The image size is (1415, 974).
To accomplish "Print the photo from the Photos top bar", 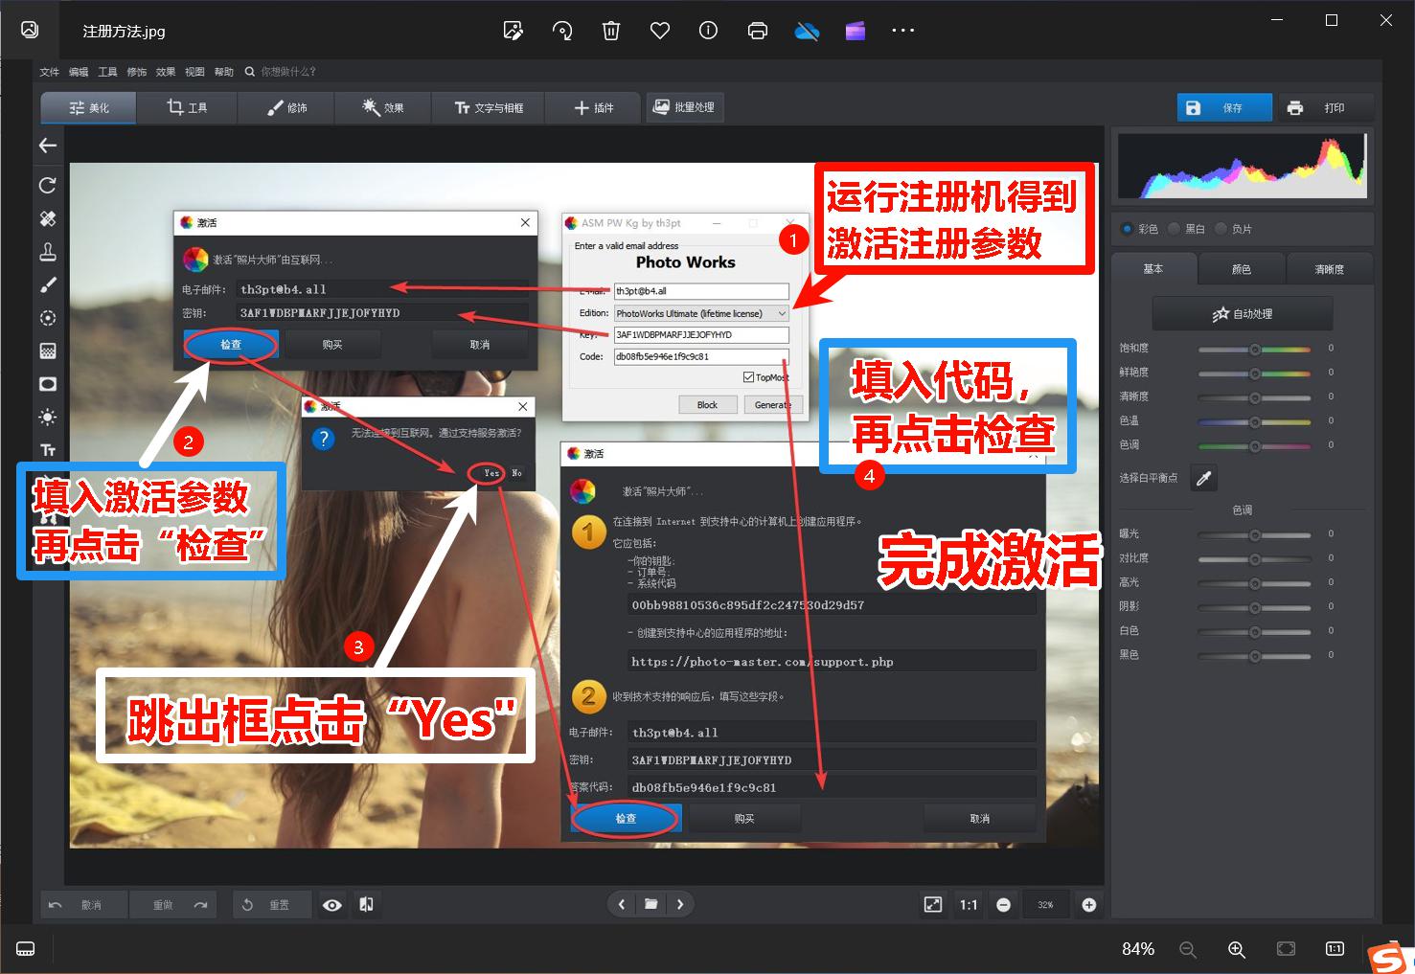I will click(x=758, y=31).
